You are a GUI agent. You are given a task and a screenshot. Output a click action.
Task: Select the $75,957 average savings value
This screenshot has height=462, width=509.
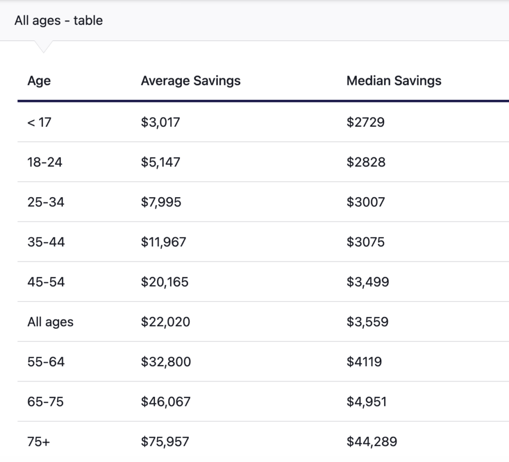pyautogui.click(x=165, y=441)
